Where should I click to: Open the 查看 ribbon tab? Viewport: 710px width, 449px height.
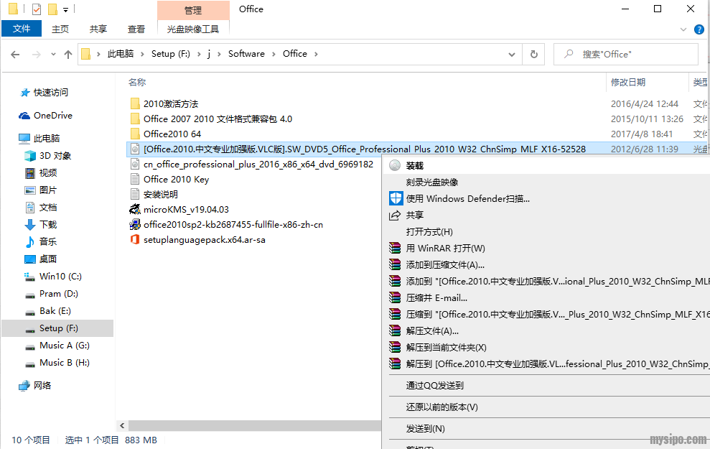click(136, 29)
